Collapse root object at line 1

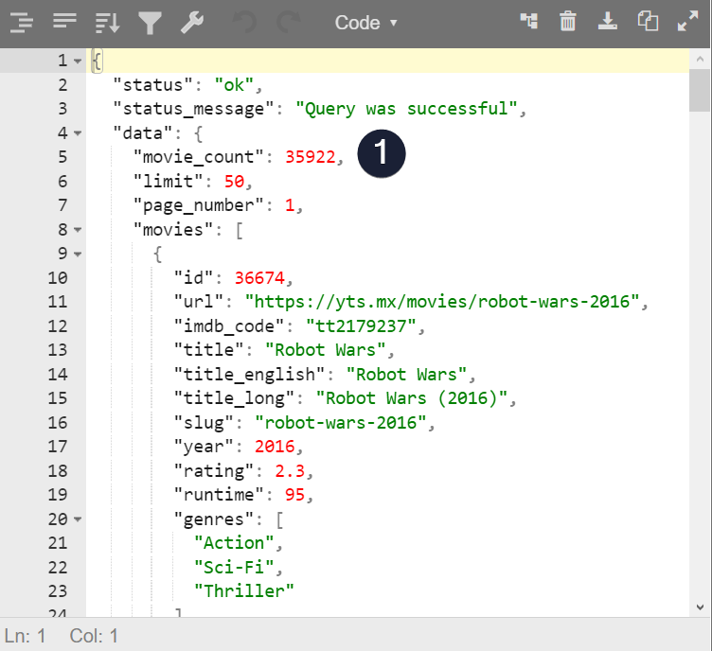(78, 61)
